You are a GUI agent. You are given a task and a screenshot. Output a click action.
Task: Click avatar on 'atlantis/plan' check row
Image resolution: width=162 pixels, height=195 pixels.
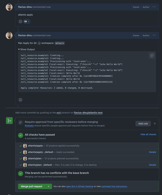click(25, 159)
